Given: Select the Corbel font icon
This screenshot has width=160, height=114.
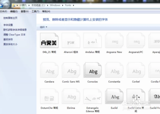Looking at the screenshot, I should 136,70.
